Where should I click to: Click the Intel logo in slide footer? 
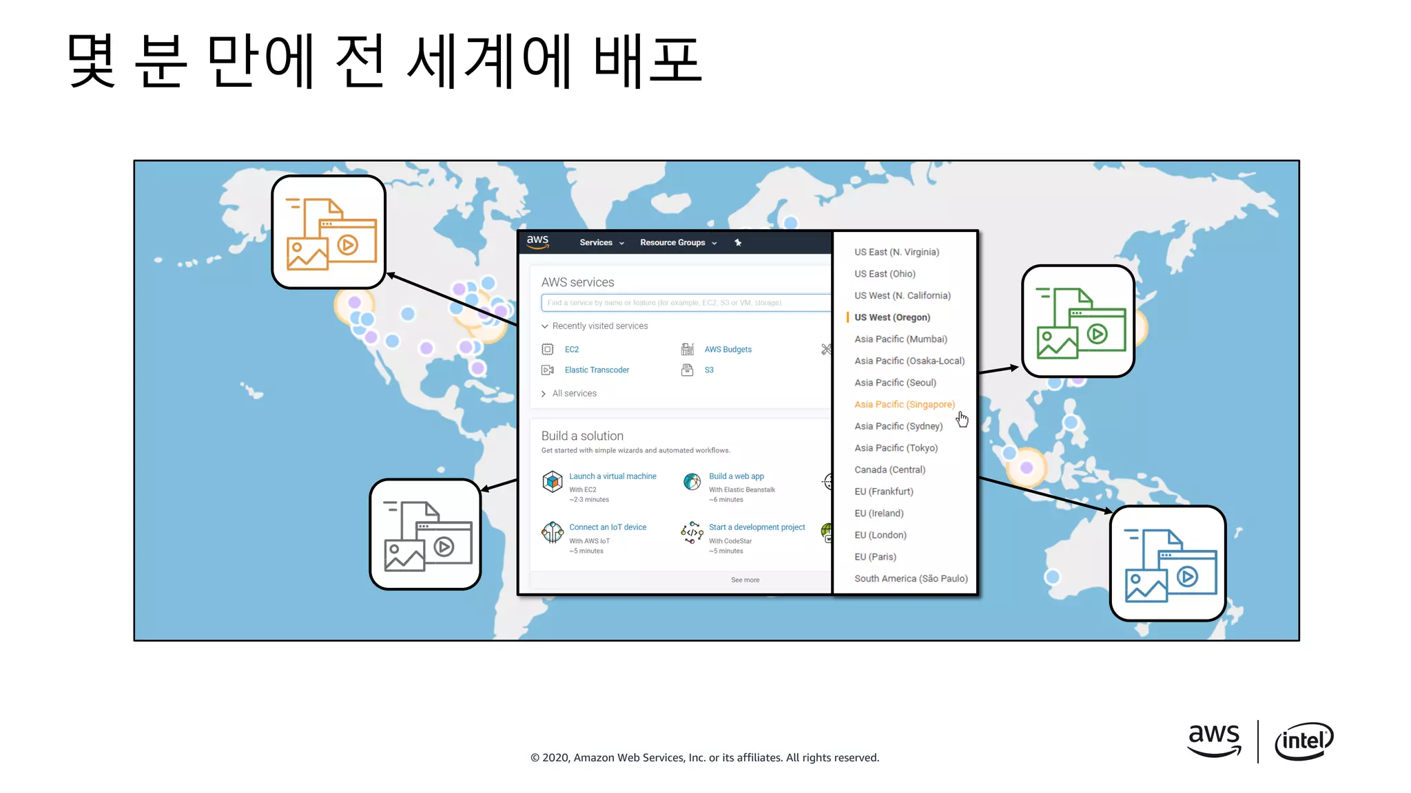[1304, 741]
